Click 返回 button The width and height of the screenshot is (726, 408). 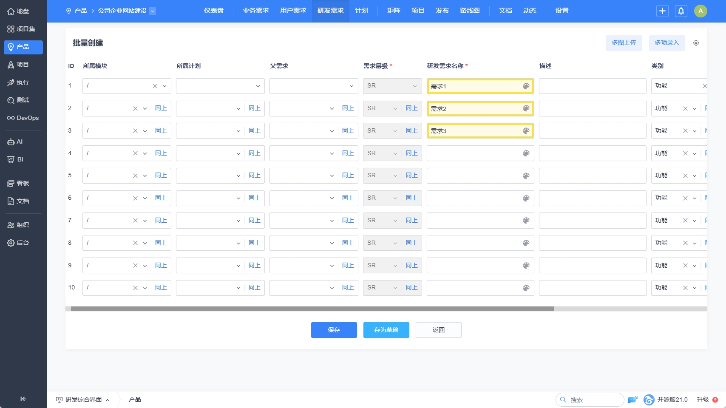click(x=439, y=330)
